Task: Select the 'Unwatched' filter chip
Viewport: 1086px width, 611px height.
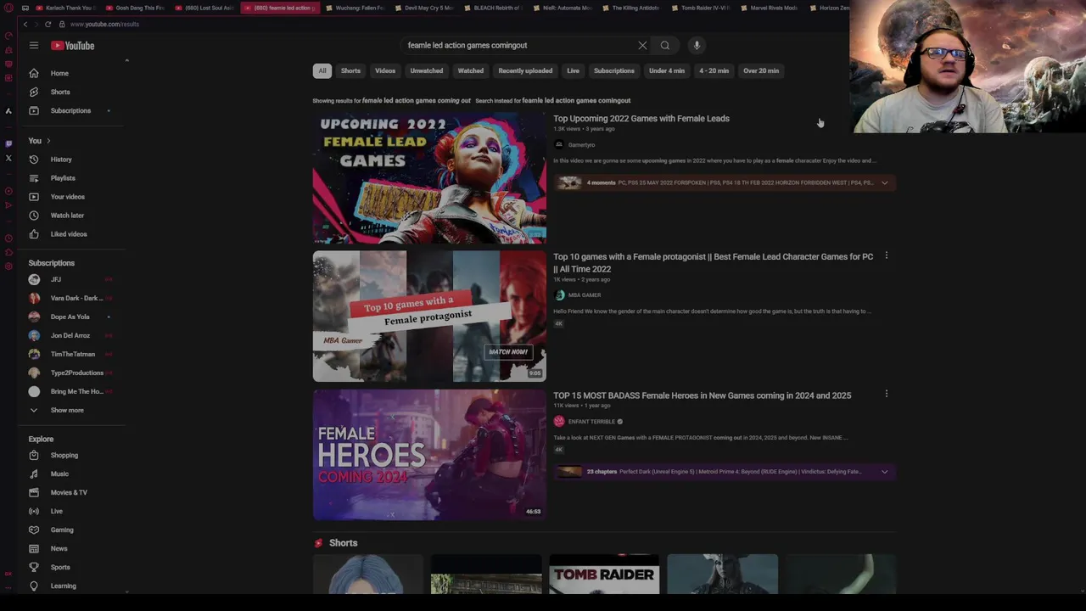Action: (427, 70)
